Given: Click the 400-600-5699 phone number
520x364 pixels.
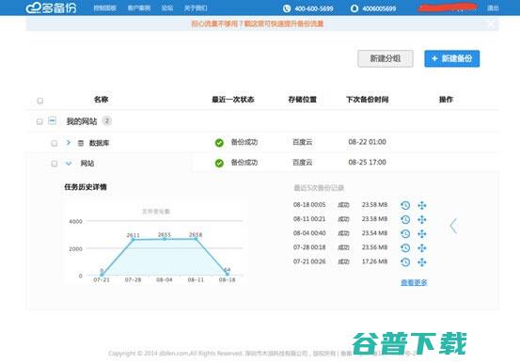Looking at the screenshot, I should coord(314,8).
